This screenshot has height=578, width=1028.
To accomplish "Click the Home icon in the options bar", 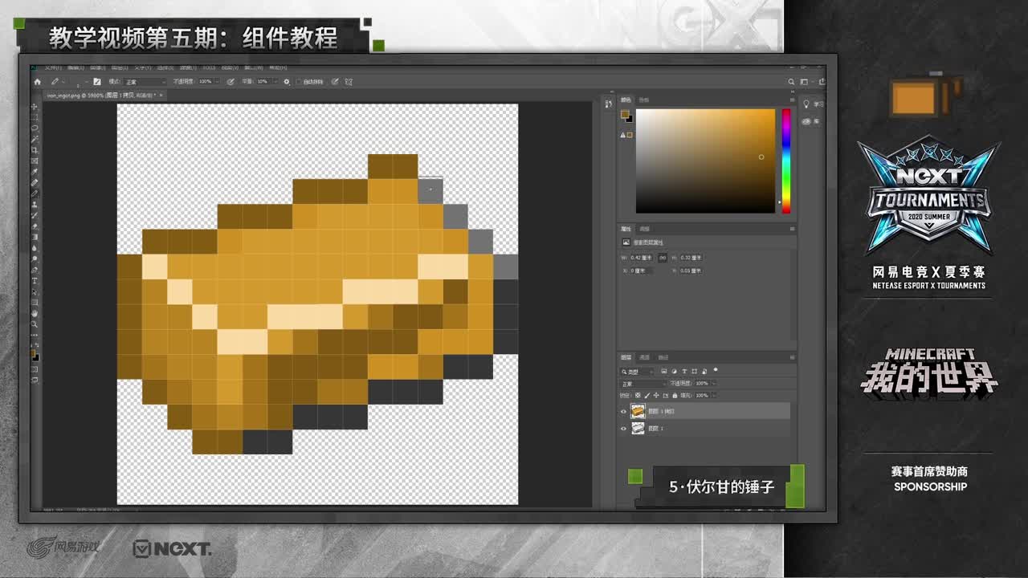I will tap(37, 81).
